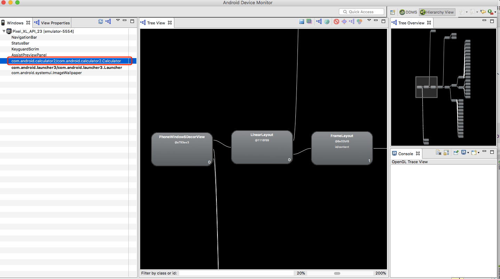This screenshot has width=500, height=279.
Task: Click the tree zoom slider handle
Action: pyautogui.click(x=337, y=273)
